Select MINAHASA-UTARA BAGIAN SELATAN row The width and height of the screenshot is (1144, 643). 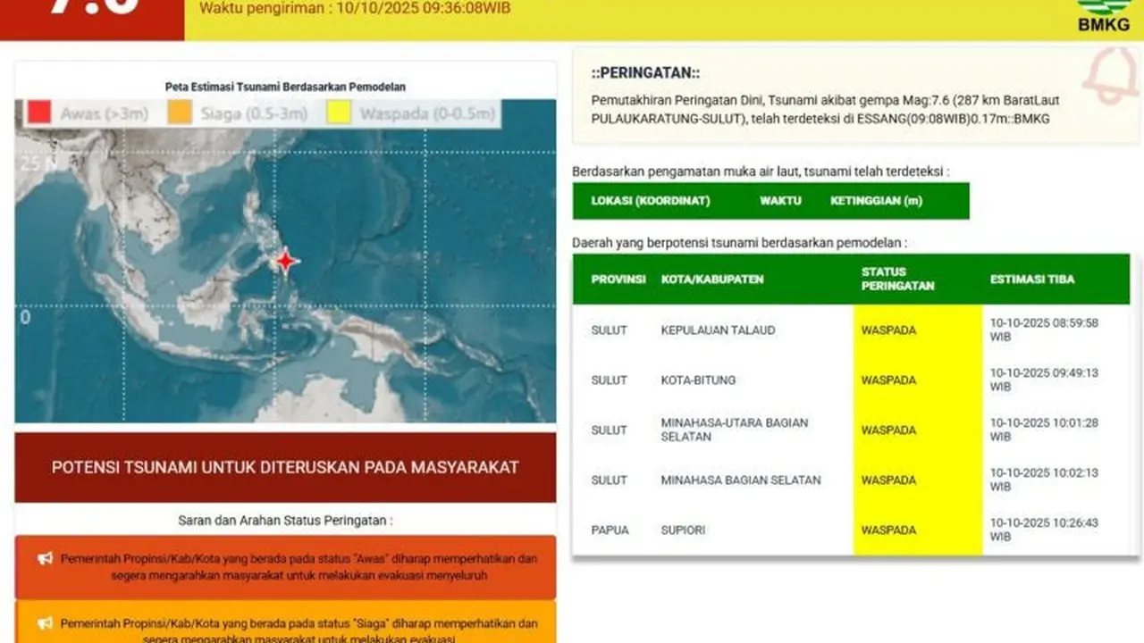click(851, 430)
